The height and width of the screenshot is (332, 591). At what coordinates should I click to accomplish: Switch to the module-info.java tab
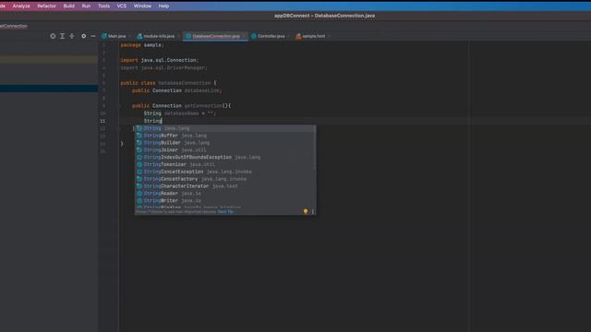coord(159,36)
